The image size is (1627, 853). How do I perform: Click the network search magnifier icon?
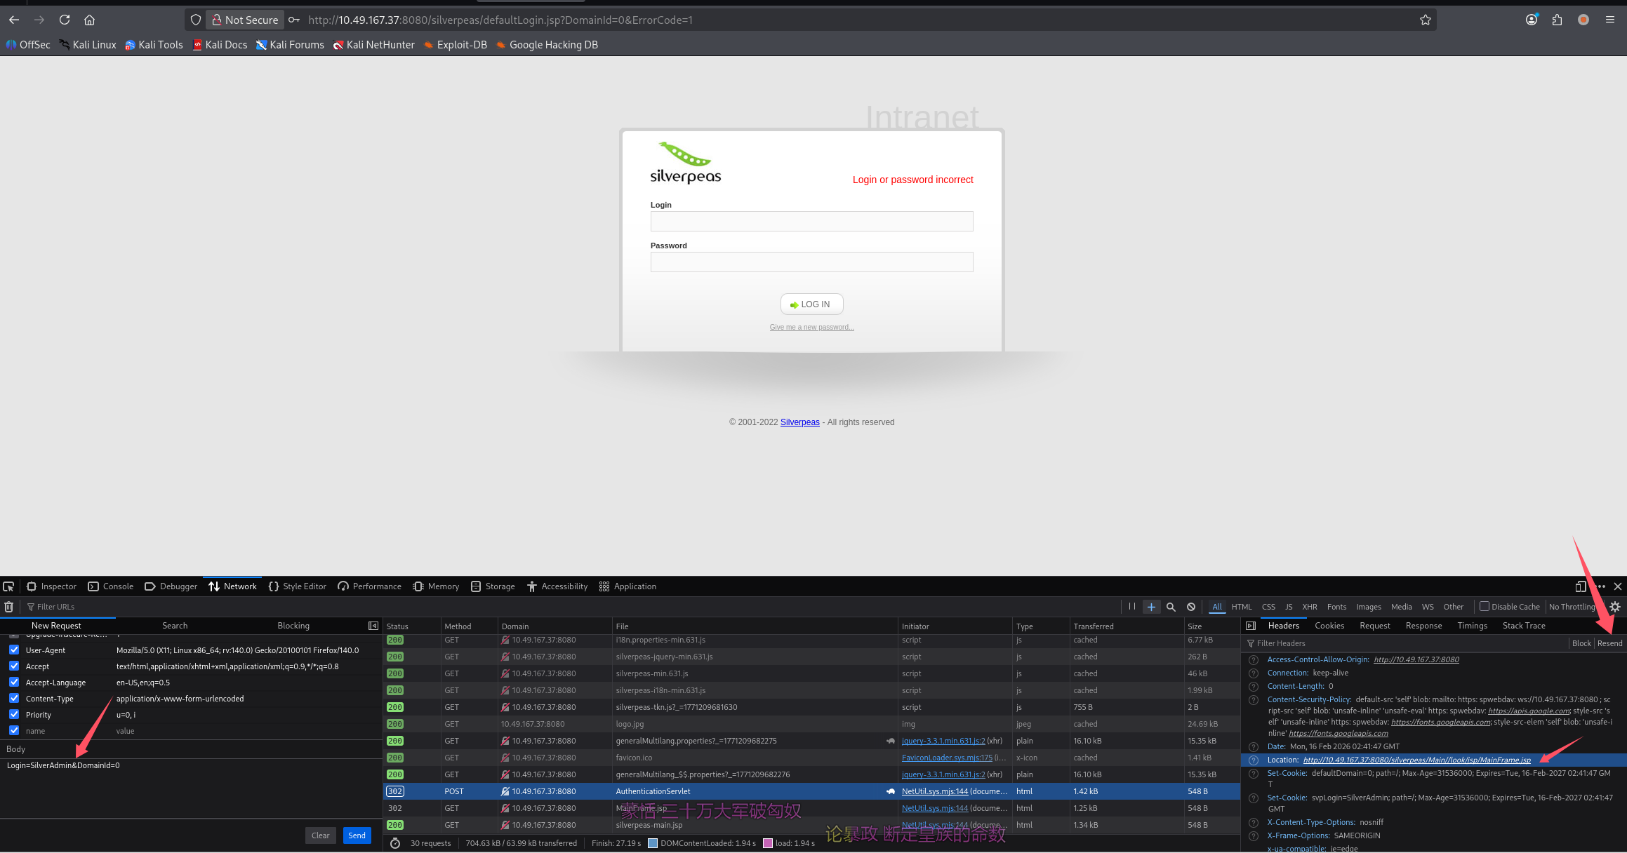click(1171, 607)
